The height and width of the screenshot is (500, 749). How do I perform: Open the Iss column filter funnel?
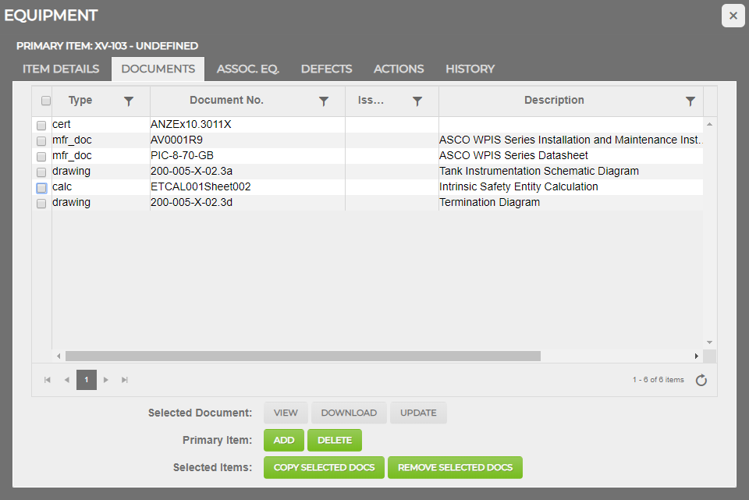pos(417,100)
